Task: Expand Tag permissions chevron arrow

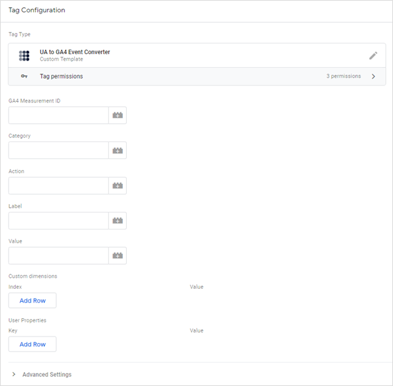Action: pos(373,76)
